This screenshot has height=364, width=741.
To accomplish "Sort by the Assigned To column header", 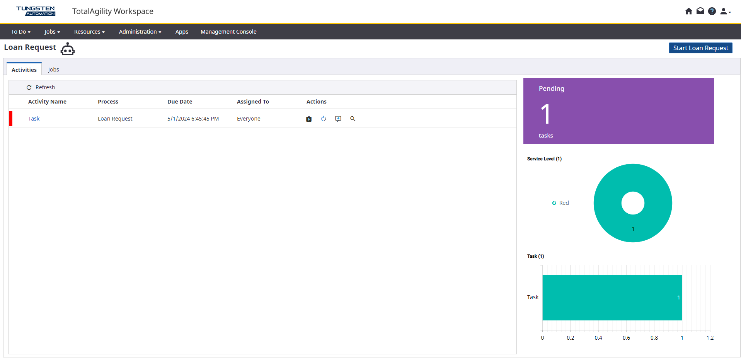I will click(x=253, y=102).
